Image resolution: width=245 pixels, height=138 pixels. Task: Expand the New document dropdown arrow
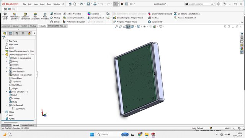(x=78, y=4)
